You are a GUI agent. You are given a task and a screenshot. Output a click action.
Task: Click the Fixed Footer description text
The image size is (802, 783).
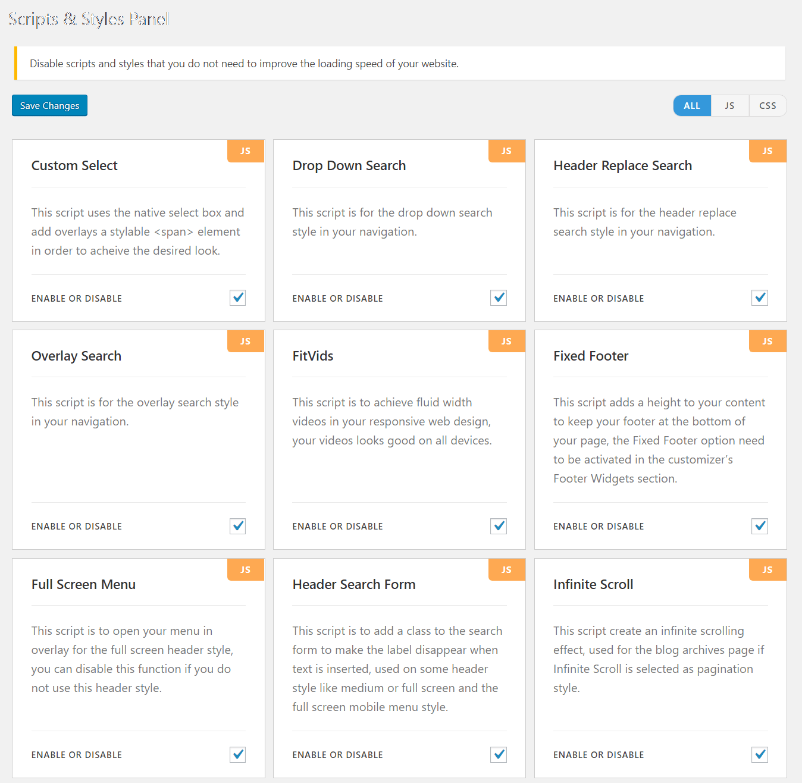pos(659,440)
